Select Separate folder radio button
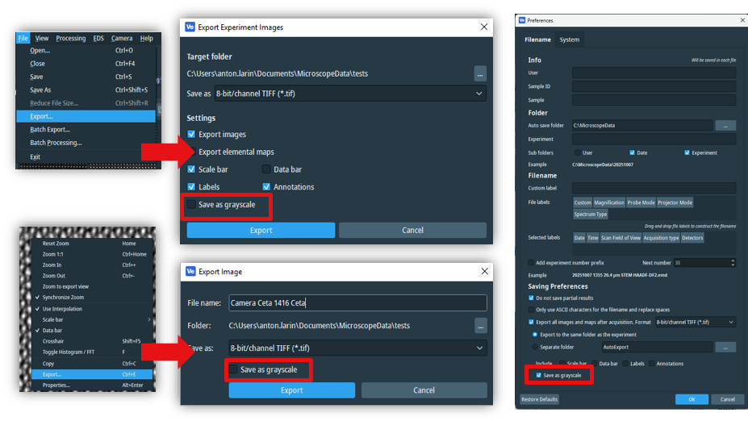 535,347
